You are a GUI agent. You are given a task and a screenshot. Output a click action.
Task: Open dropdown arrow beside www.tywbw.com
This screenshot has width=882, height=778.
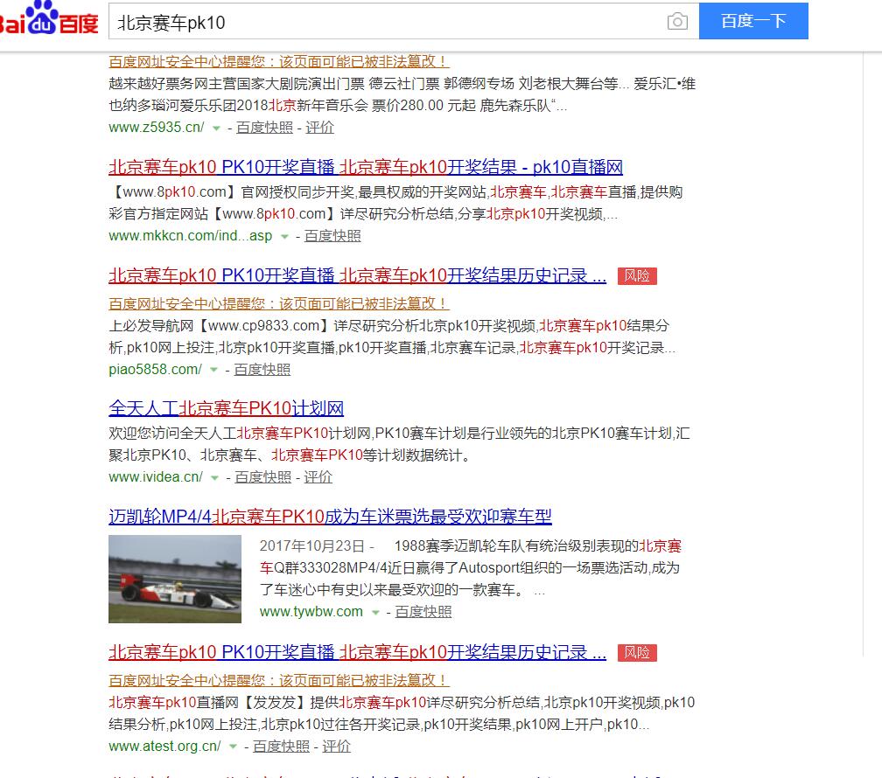point(375,613)
